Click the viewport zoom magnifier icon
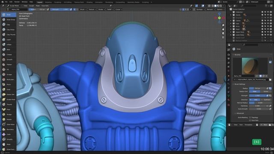274x154 pixels. pos(223,25)
